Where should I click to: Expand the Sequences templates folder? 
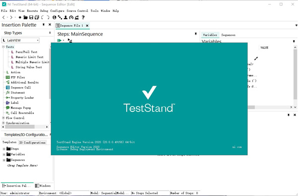pyautogui.click(x=4, y=160)
